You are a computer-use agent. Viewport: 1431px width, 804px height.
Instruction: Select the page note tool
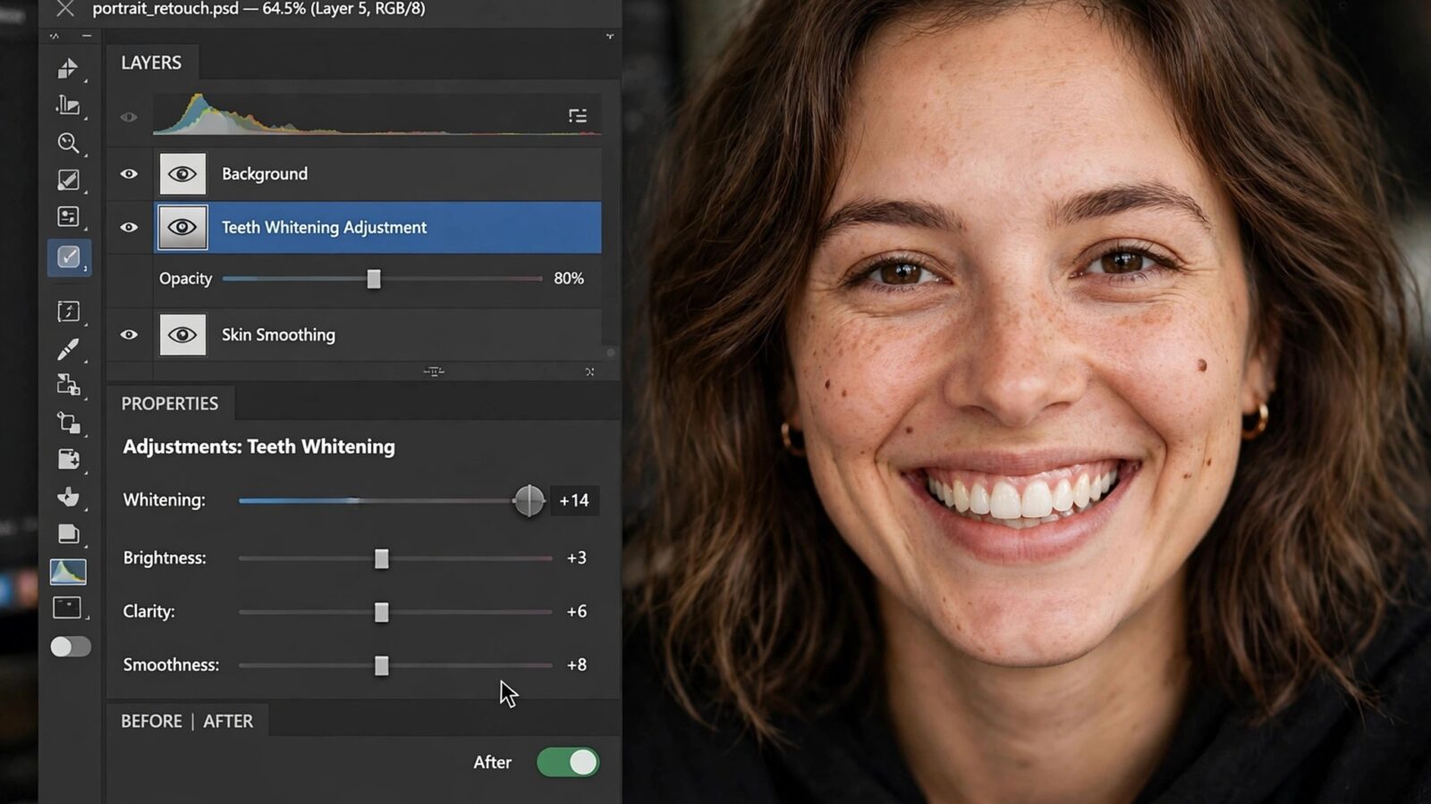pos(68,534)
